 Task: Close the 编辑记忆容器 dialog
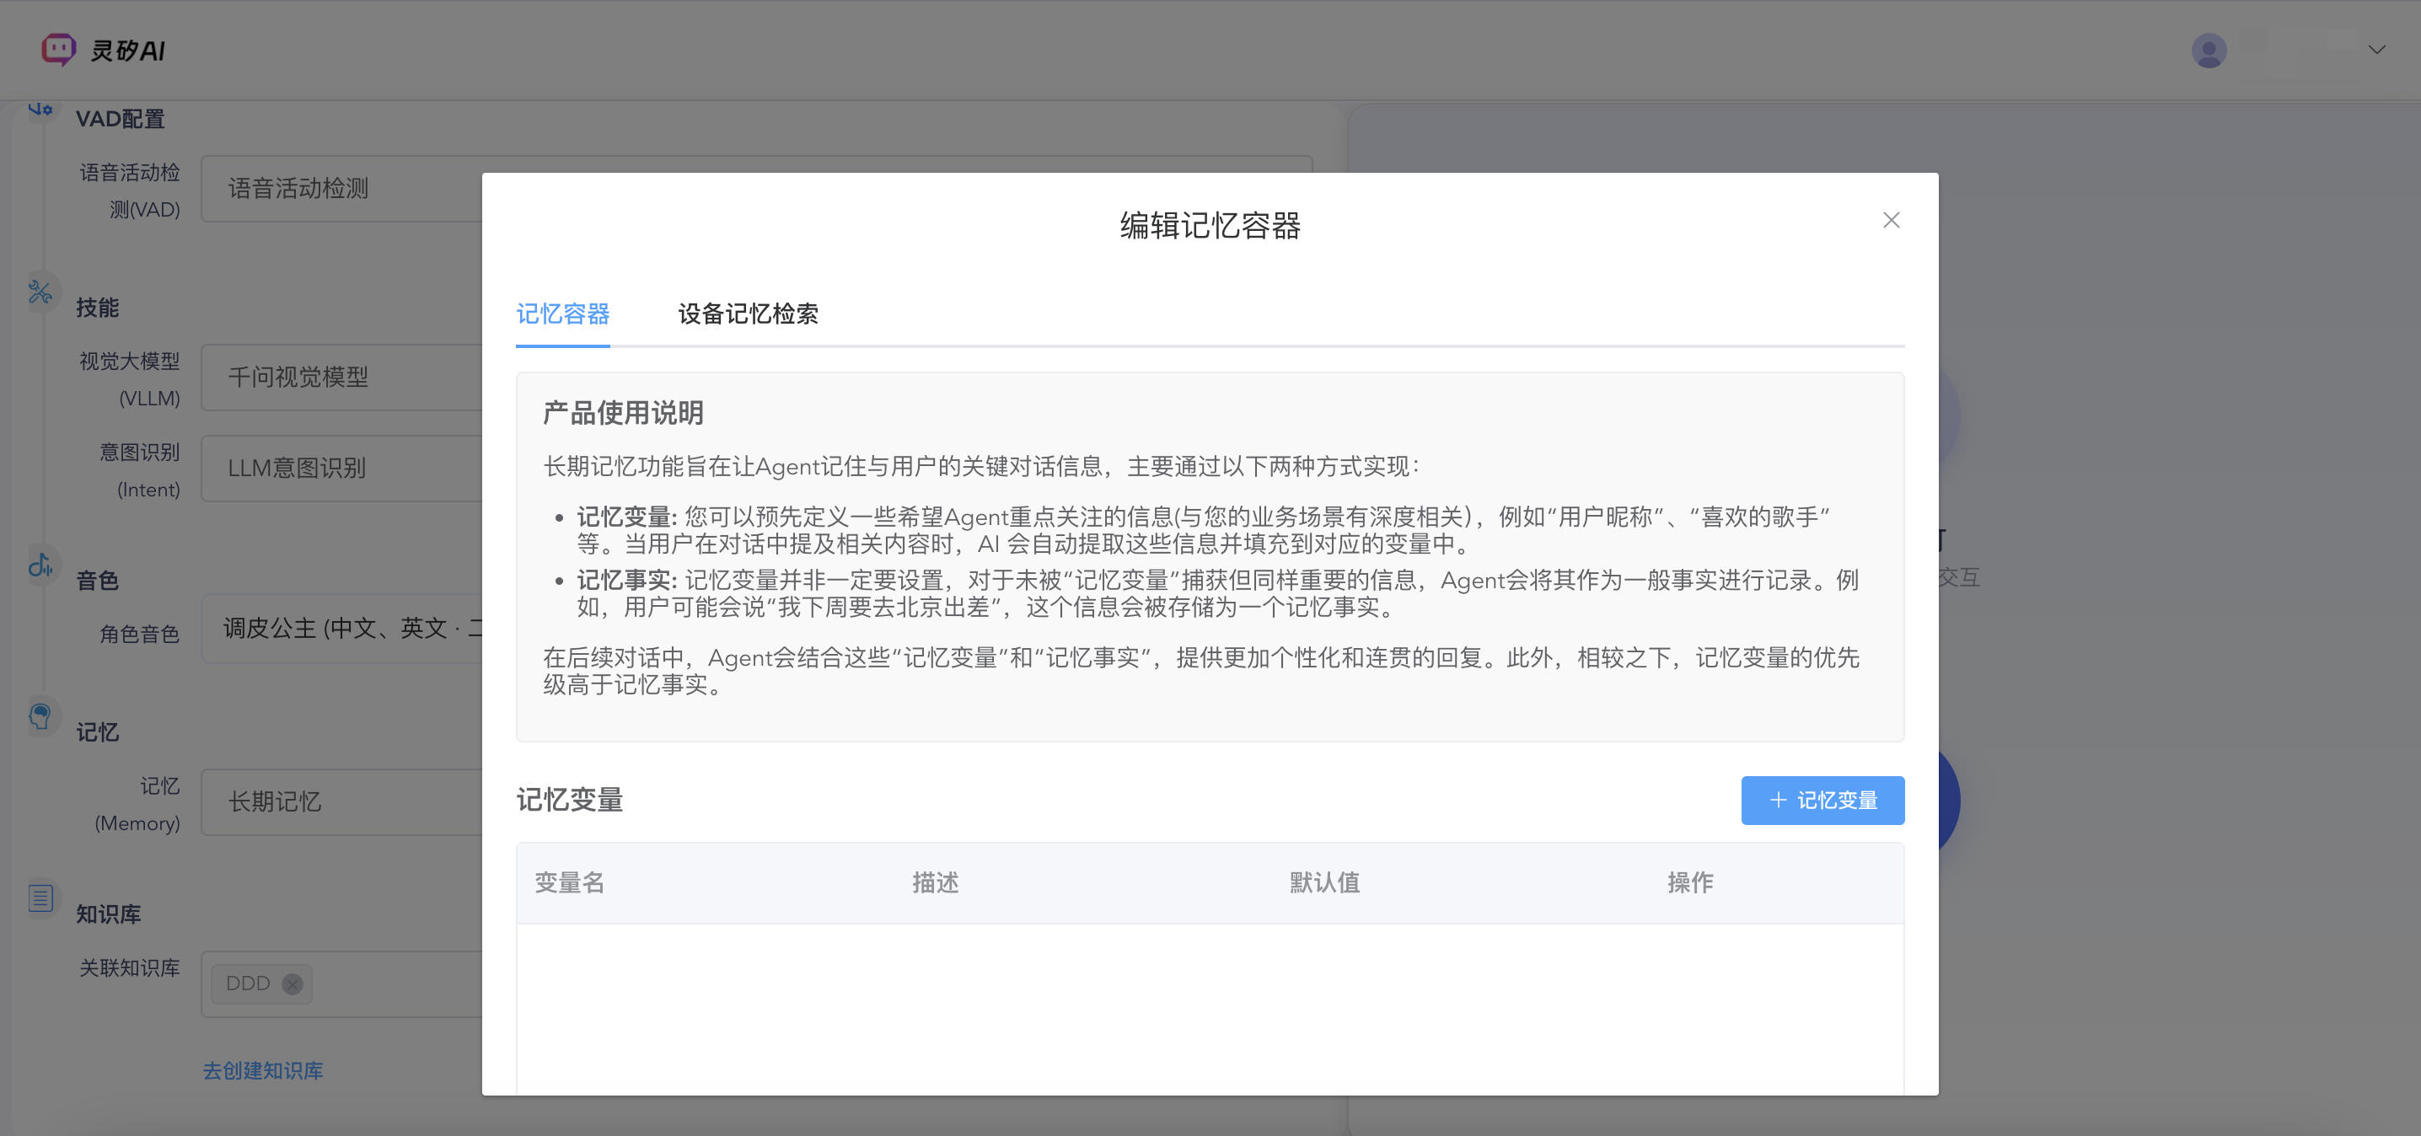[x=1891, y=219]
